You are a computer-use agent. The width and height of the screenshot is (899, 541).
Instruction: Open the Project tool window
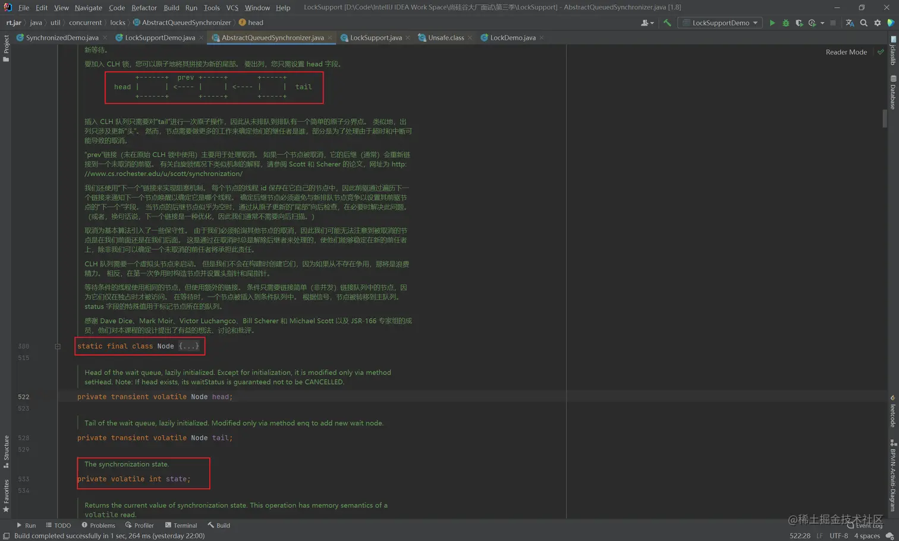point(6,48)
